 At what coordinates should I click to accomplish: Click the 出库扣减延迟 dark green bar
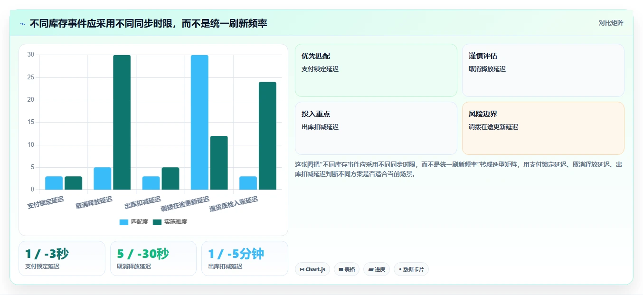pyautogui.click(x=170, y=178)
